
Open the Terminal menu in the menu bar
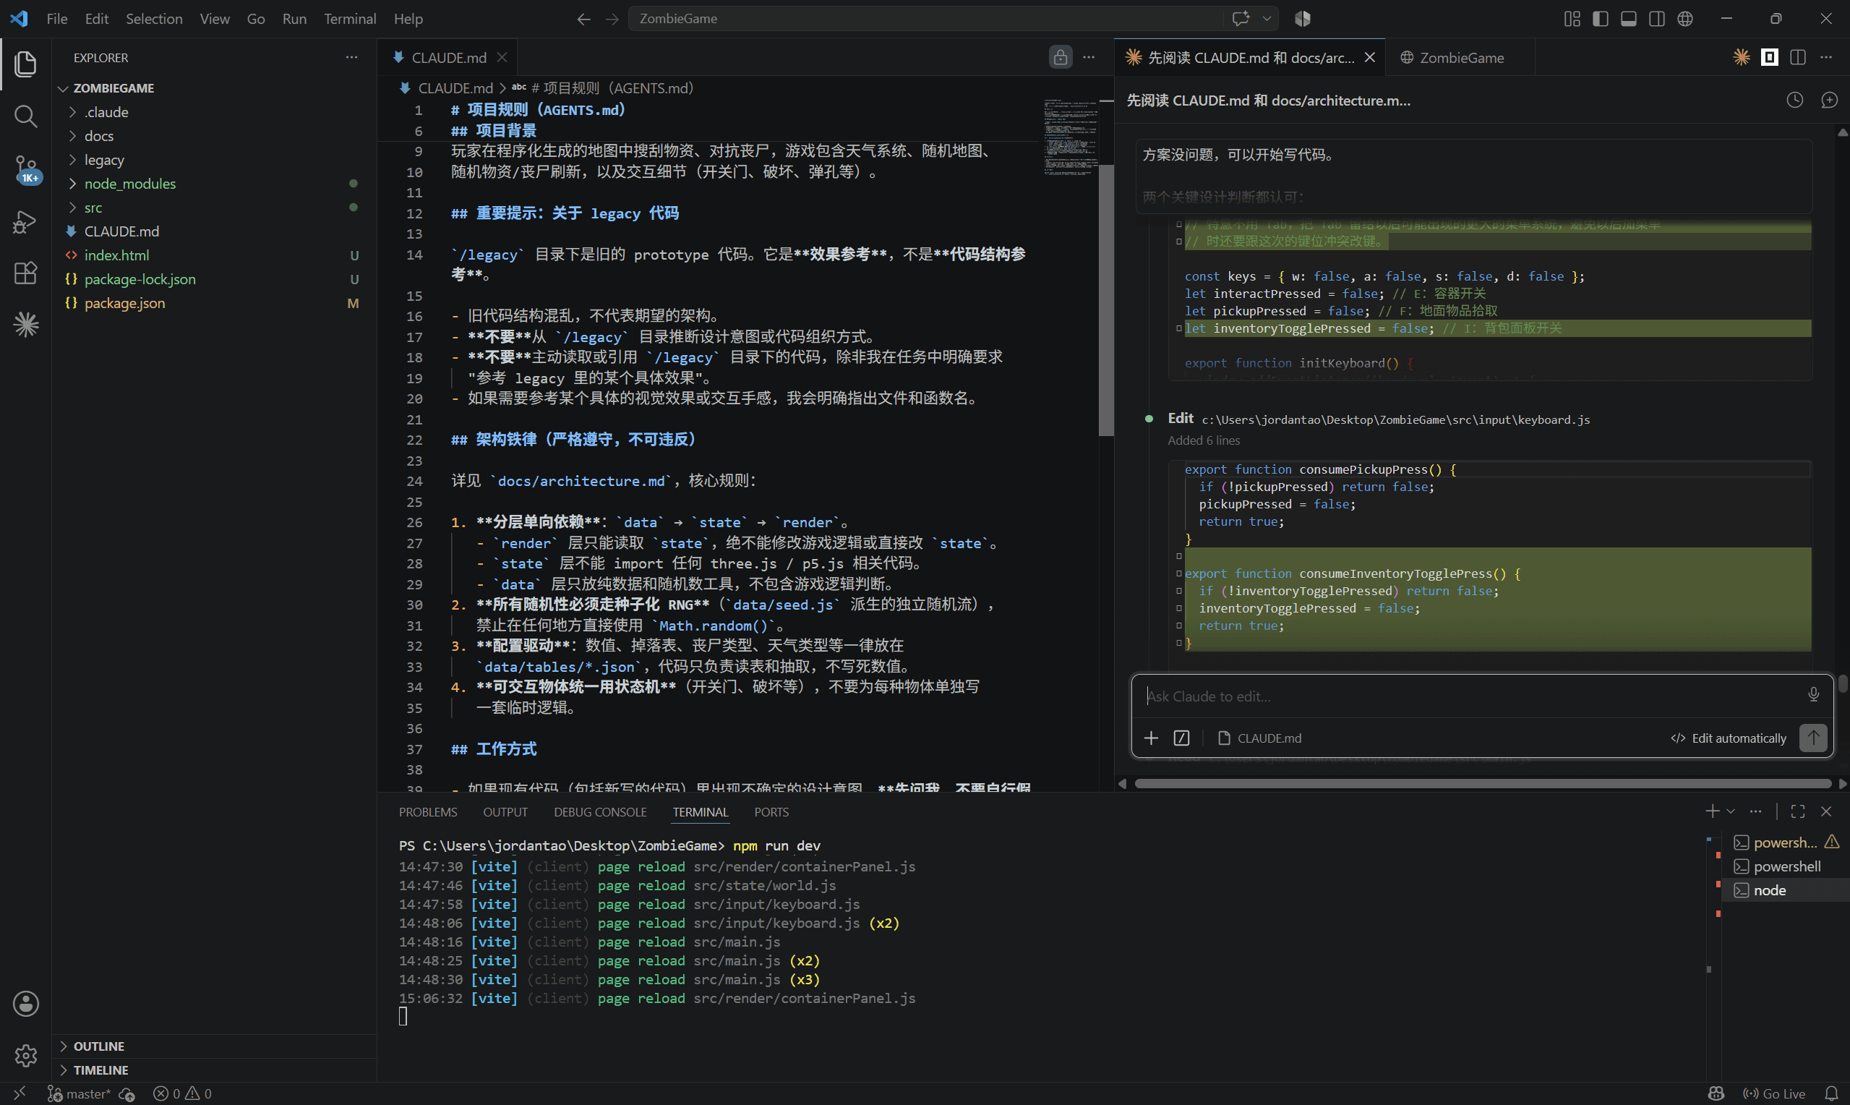pos(350,19)
